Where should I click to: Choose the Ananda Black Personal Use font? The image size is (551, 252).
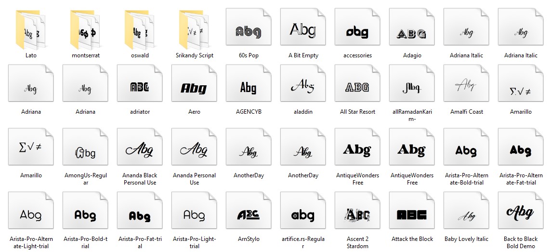pos(140,151)
